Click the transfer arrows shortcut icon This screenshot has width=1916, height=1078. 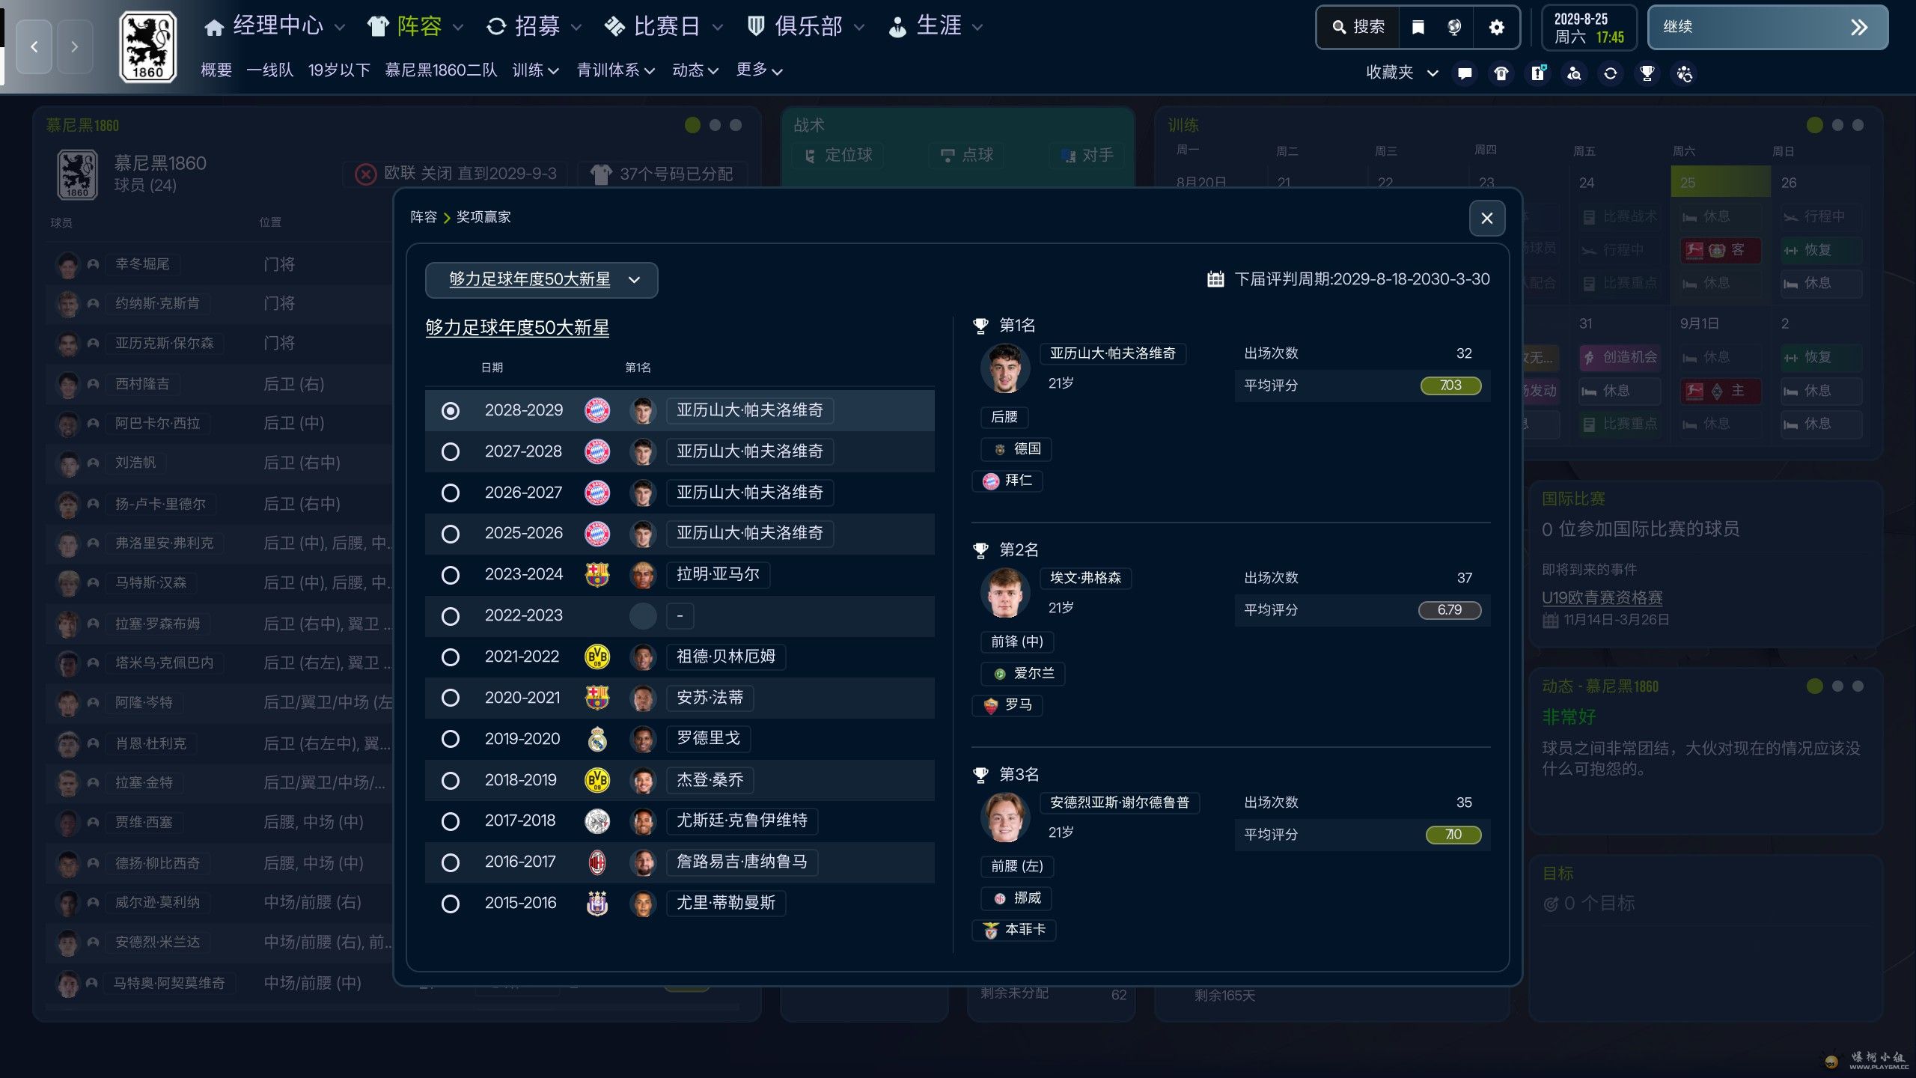click(1611, 73)
